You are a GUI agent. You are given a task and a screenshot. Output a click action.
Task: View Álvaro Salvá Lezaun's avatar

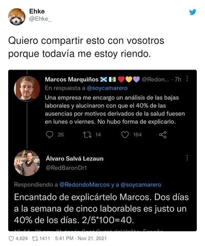(27, 163)
